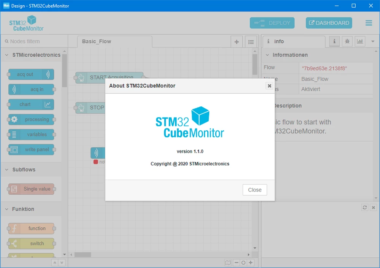Select the acq in node

tap(31, 89)
